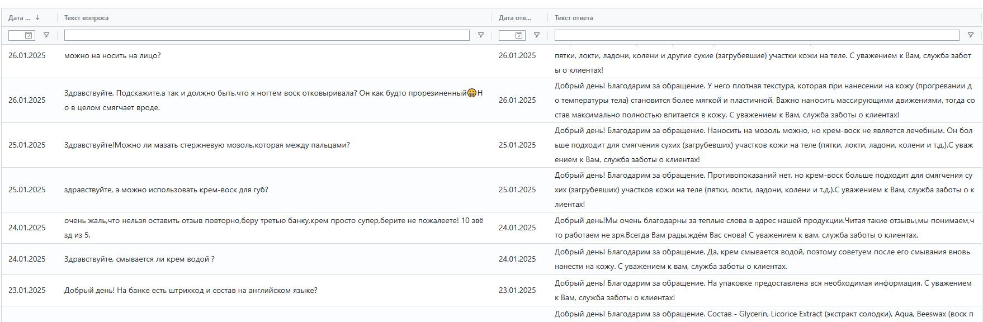Click the filter funnel for the Текст ответа column
This screenshot has height=322, width=983.
tap(971, 35)
